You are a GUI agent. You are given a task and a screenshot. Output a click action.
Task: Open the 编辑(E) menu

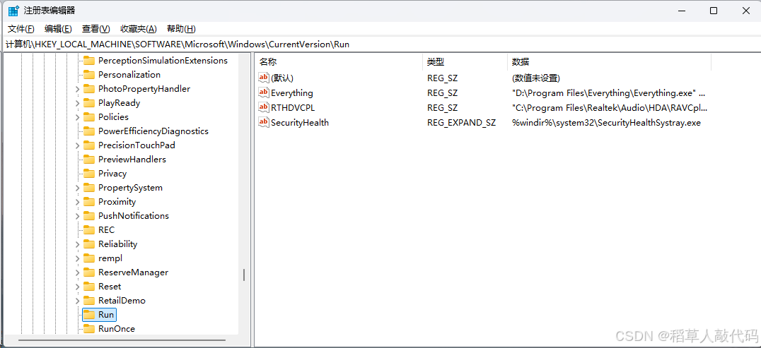(58, 29)
